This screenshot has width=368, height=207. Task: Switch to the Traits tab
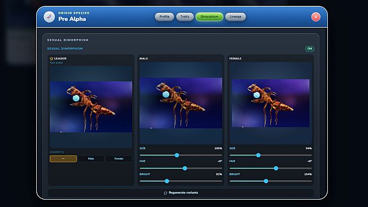click(185, 16)
